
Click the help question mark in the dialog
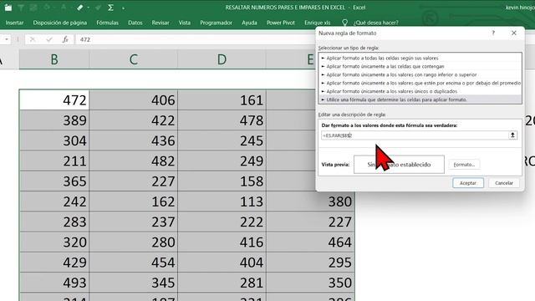[x=493, y=33]
